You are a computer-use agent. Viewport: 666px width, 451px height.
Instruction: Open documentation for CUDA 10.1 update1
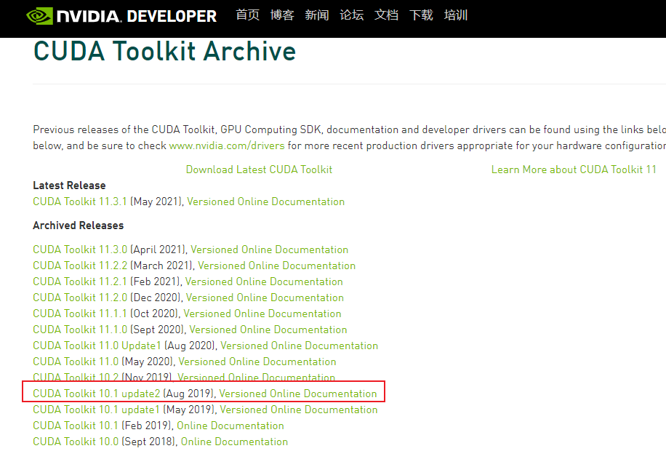tap(299, 410)
